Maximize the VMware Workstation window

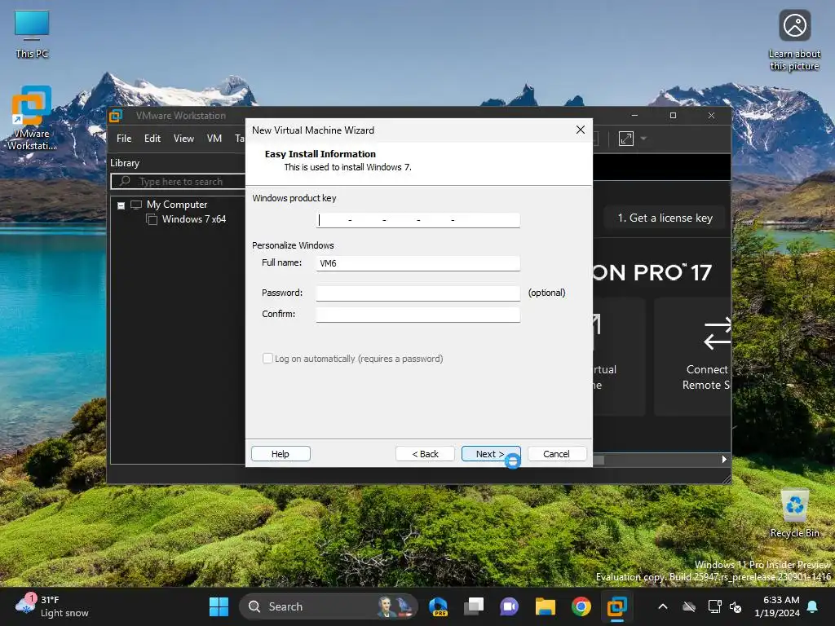[x=673, y=116]
